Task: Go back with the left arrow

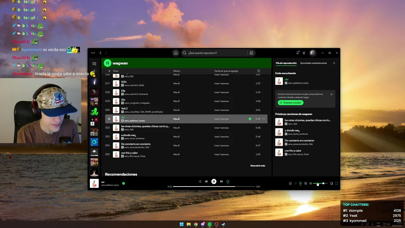Action: pos(101,53)
